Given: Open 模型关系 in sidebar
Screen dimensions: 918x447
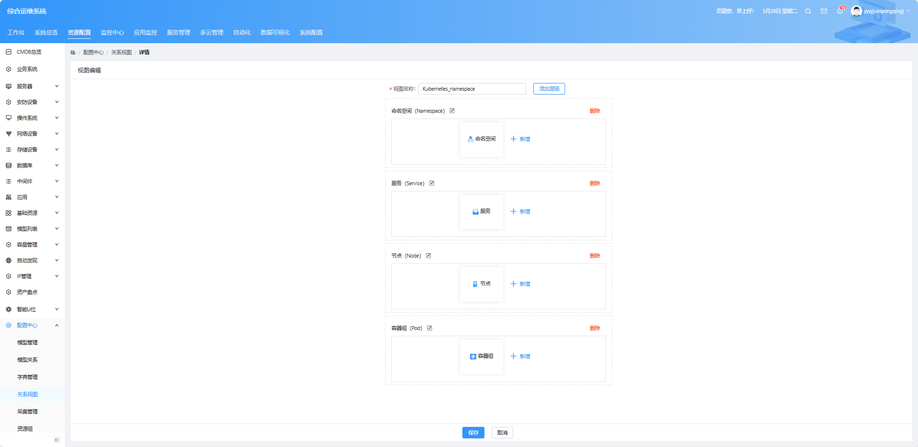Looking at the screenshot, I should point(27,360).
